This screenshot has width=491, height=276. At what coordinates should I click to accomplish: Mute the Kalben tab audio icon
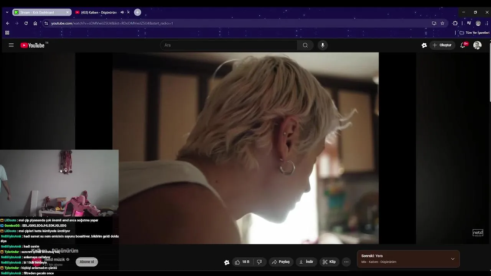coord(122,12)
